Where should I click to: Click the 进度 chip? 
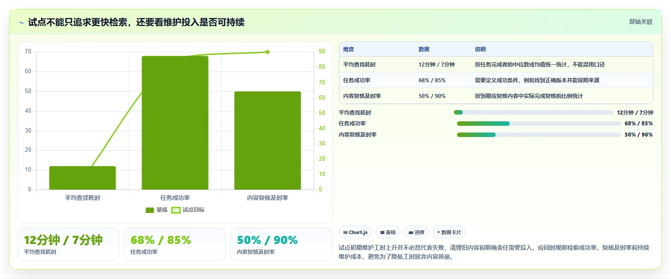(x=416, y=232)
